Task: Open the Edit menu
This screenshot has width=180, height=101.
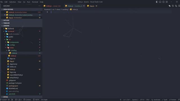Action: (x=6, y=2)
